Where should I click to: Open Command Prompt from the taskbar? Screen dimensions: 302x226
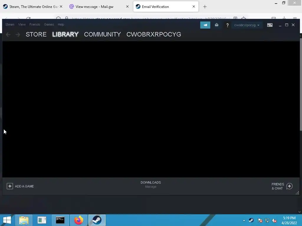tap(60, 220)
